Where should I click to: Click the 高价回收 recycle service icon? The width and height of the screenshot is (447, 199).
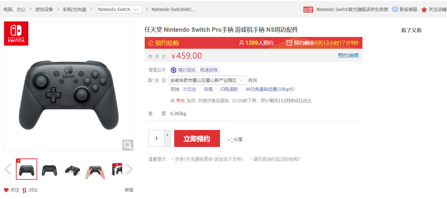(x=173, y=70)
